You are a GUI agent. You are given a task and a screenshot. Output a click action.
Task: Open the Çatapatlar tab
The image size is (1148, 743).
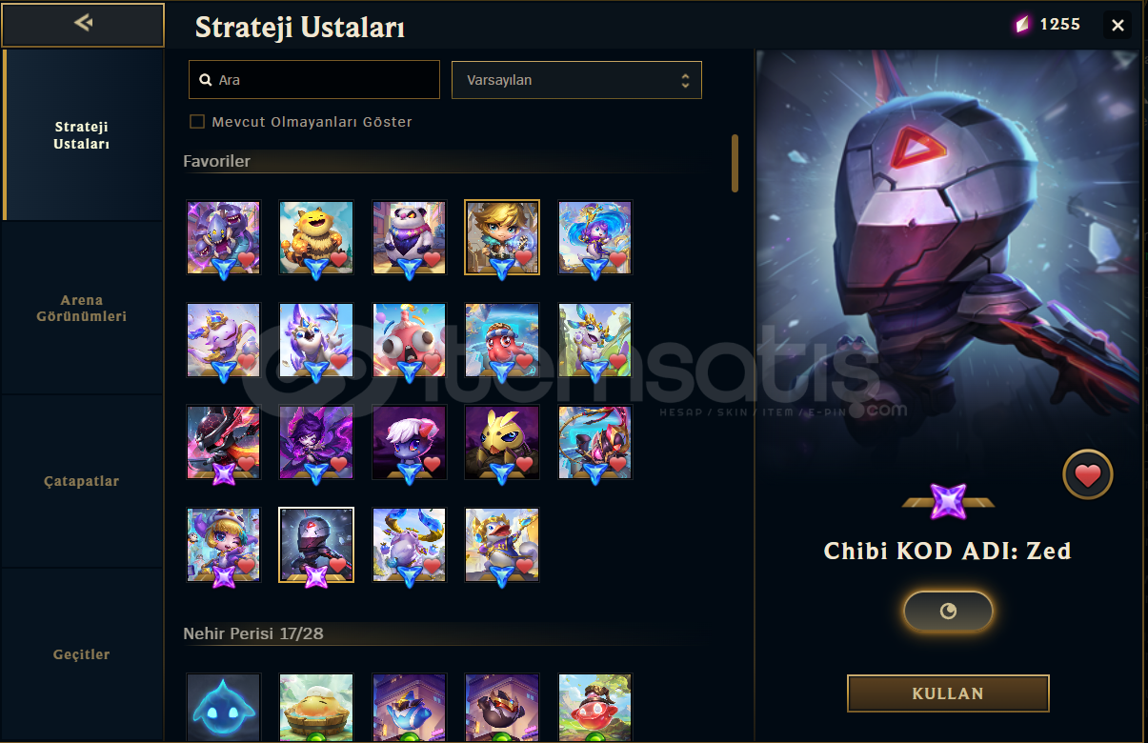(81, 481)
